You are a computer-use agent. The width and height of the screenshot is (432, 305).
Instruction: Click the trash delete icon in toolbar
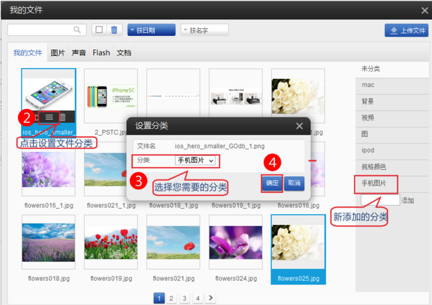114,30
